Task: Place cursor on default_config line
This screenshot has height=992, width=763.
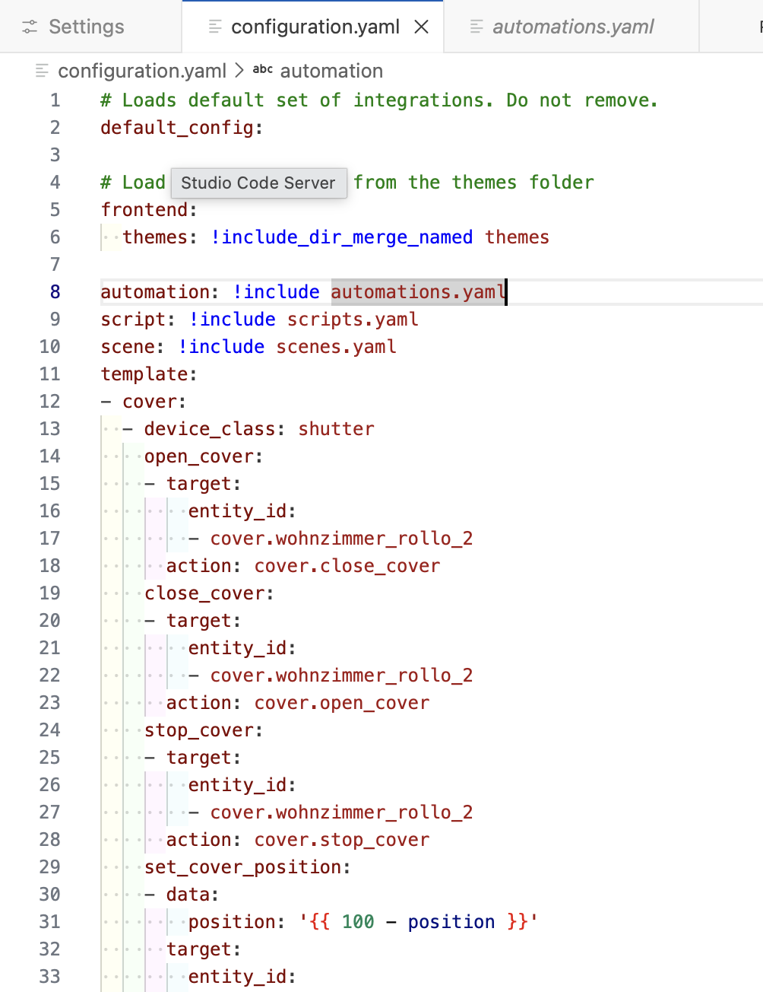Action: point(182,128)
